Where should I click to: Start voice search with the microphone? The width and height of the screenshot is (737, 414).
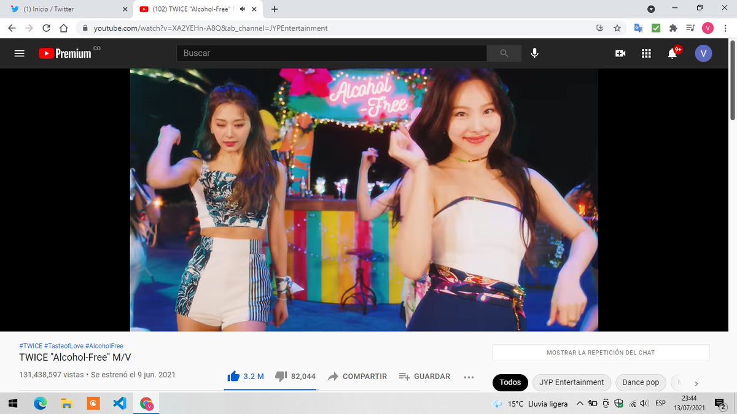(x=535, y=53)
